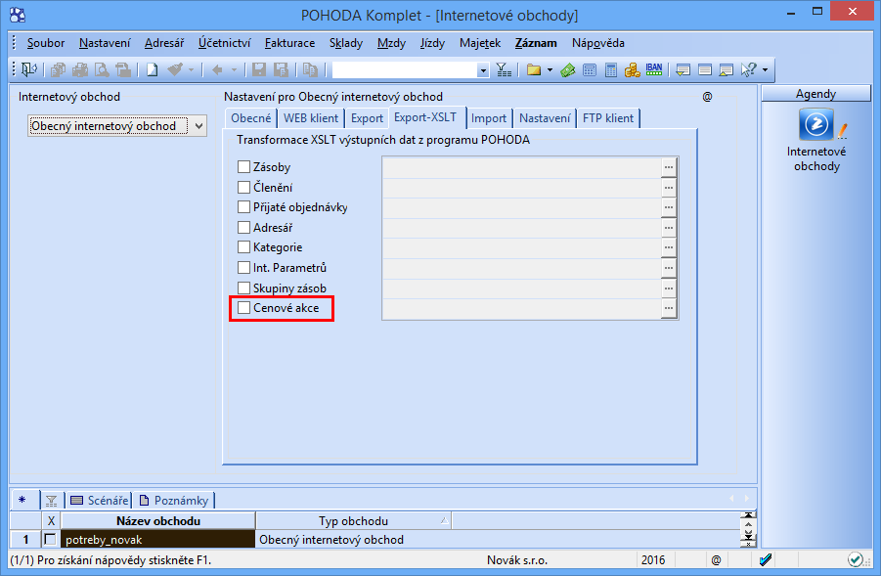Expand the arrow next to folder icon
This screenshot has width=881, height=576.
(551, 70)
